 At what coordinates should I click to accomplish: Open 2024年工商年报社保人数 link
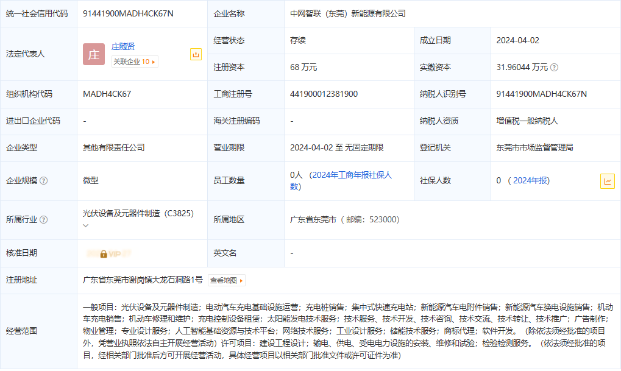pos(341,180)
